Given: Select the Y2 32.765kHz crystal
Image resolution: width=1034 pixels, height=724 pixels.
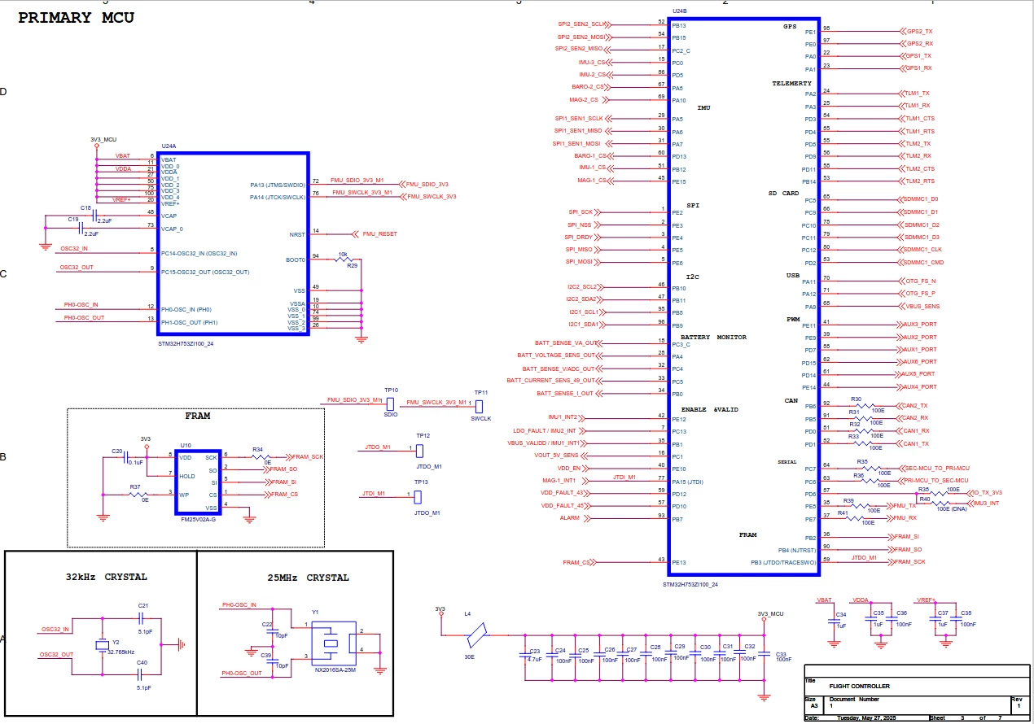Looking at the screenshot, I should click(103, 646).
